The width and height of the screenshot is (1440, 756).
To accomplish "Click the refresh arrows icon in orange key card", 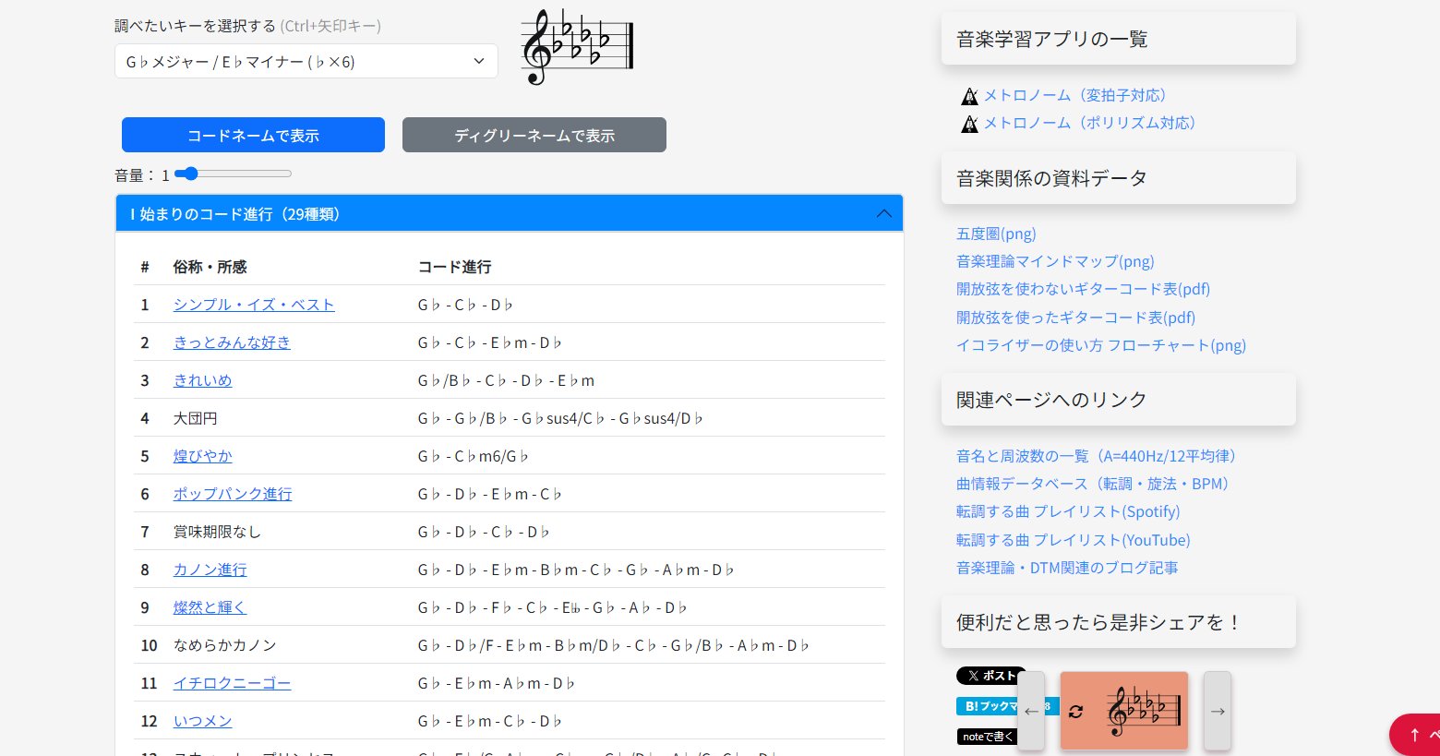I will 1076,712.
